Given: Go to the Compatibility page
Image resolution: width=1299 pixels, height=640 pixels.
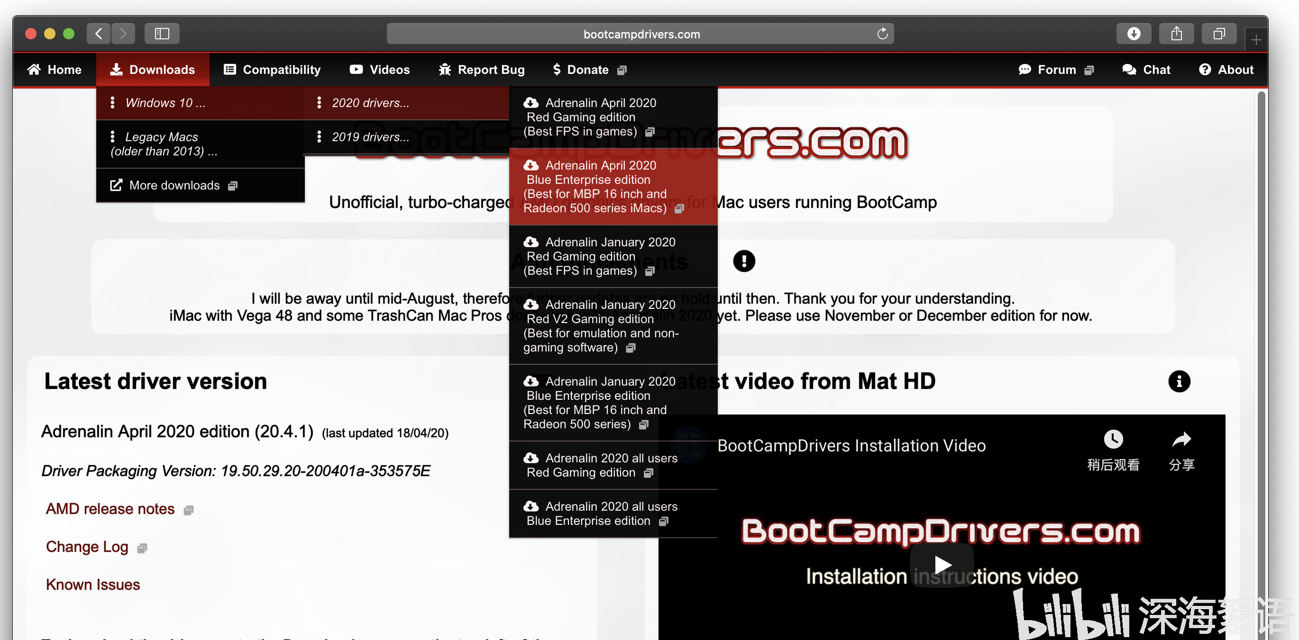Looking at the screenshot, I should (x=272, y=70).
